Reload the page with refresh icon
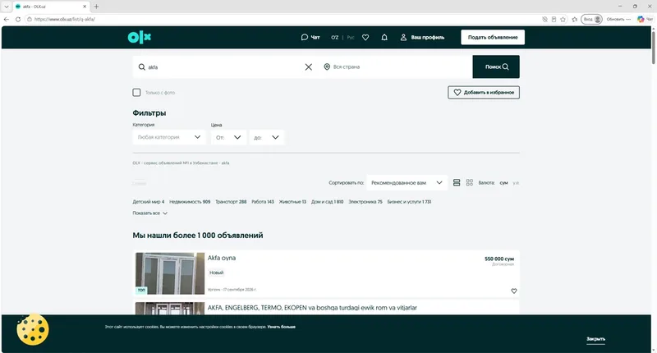Screen dimensions: 657x353 tap(18, 19)
